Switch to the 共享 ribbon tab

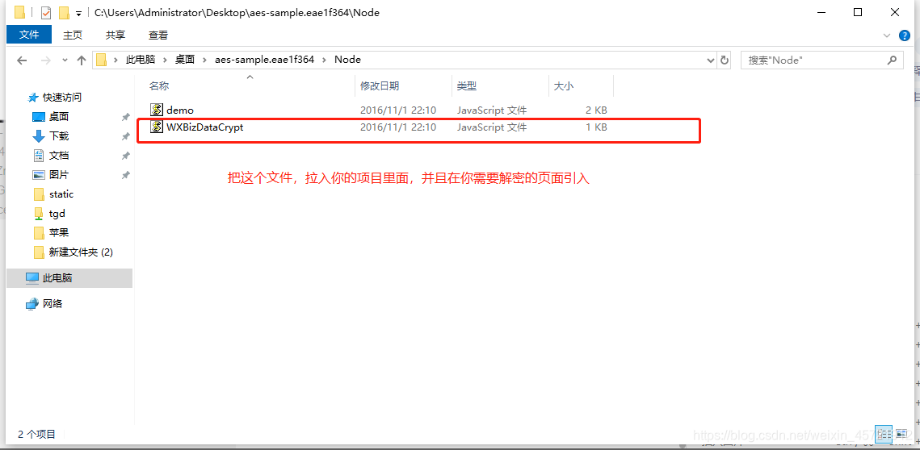coord(115,35)
